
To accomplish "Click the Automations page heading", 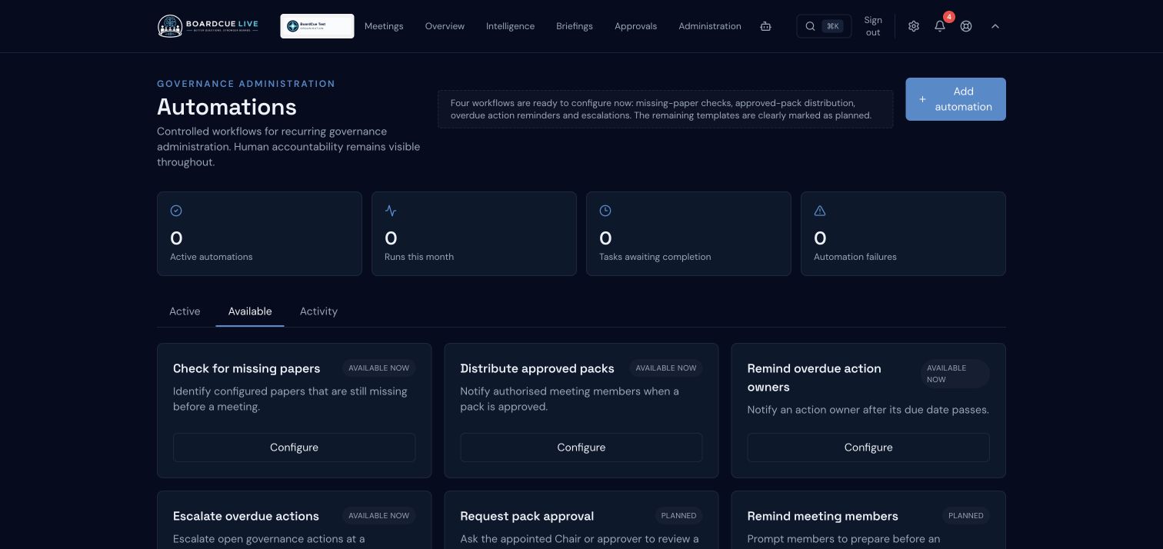I will pyautogui.click(x=227, y=107).
